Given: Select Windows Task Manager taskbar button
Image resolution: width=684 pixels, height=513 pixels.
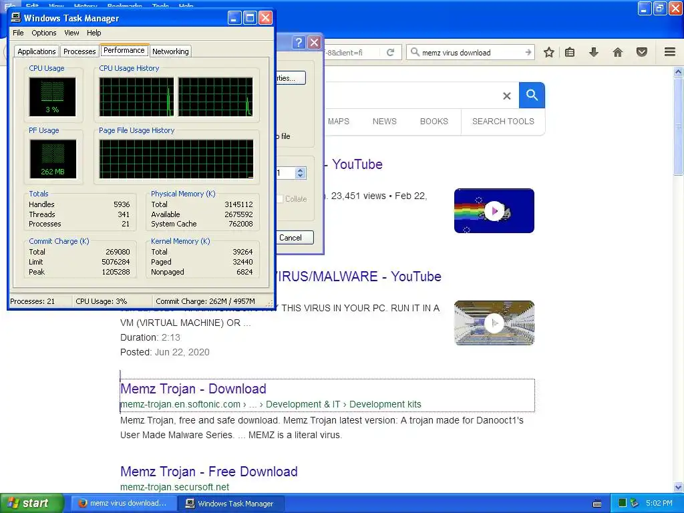Looking at the screenshot, I should [x=232, y=504].
